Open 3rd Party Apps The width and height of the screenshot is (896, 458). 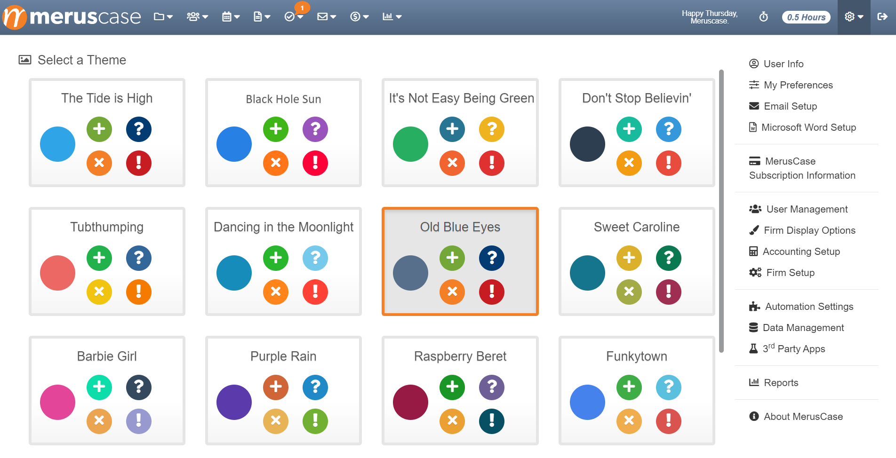pos(787,348)
